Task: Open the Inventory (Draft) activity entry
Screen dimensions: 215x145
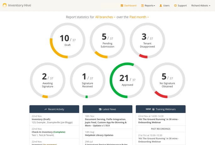Action: [x=54, y=119]
